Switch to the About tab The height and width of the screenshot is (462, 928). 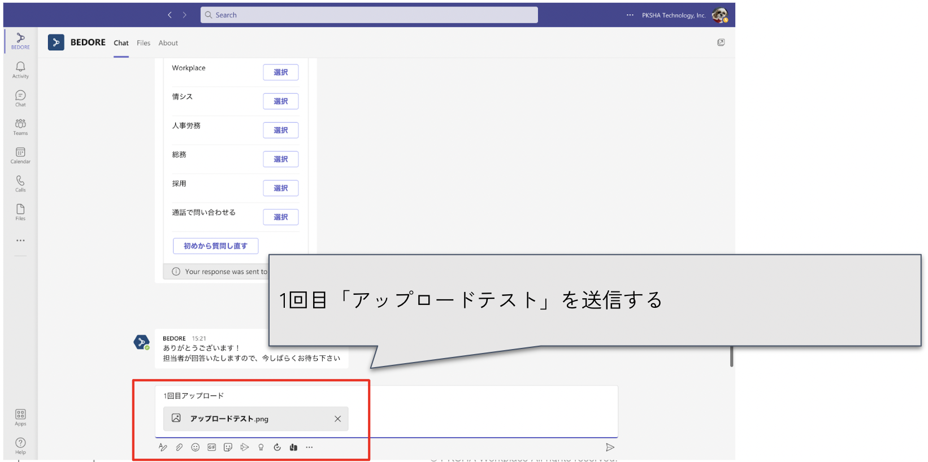click(x=168, y=43)
